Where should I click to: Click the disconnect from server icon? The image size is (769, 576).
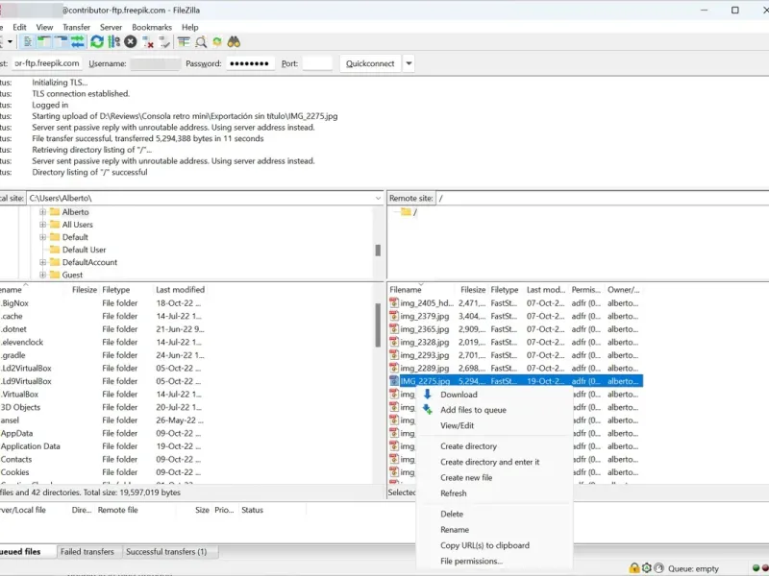148,42
